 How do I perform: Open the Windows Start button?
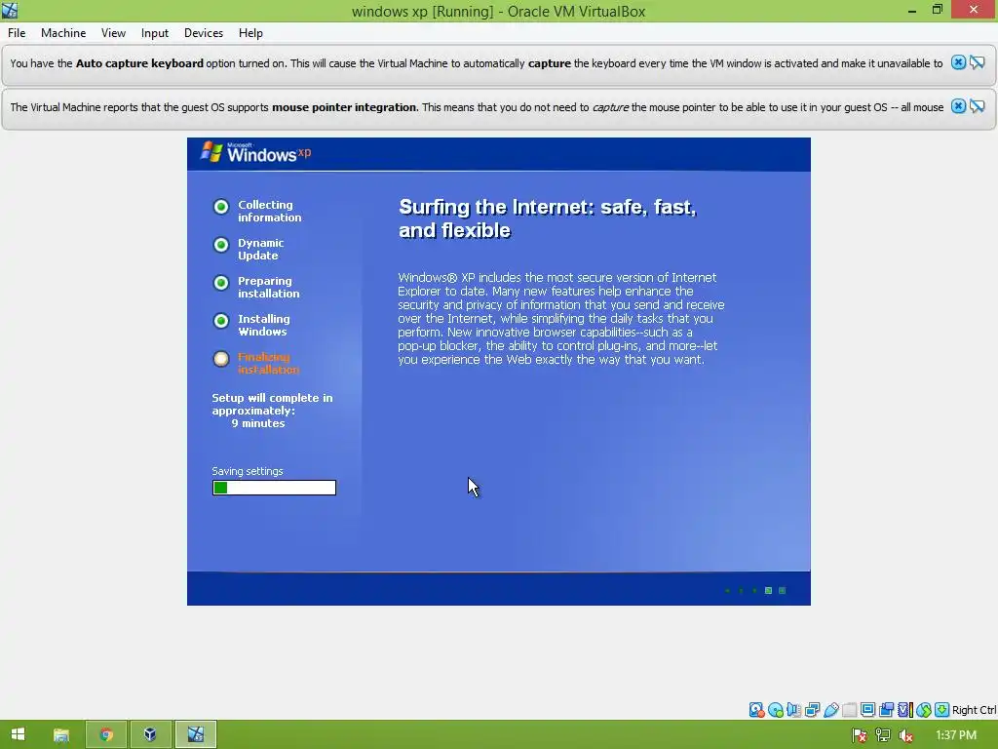pyautogui.click(x=18, y=734)
